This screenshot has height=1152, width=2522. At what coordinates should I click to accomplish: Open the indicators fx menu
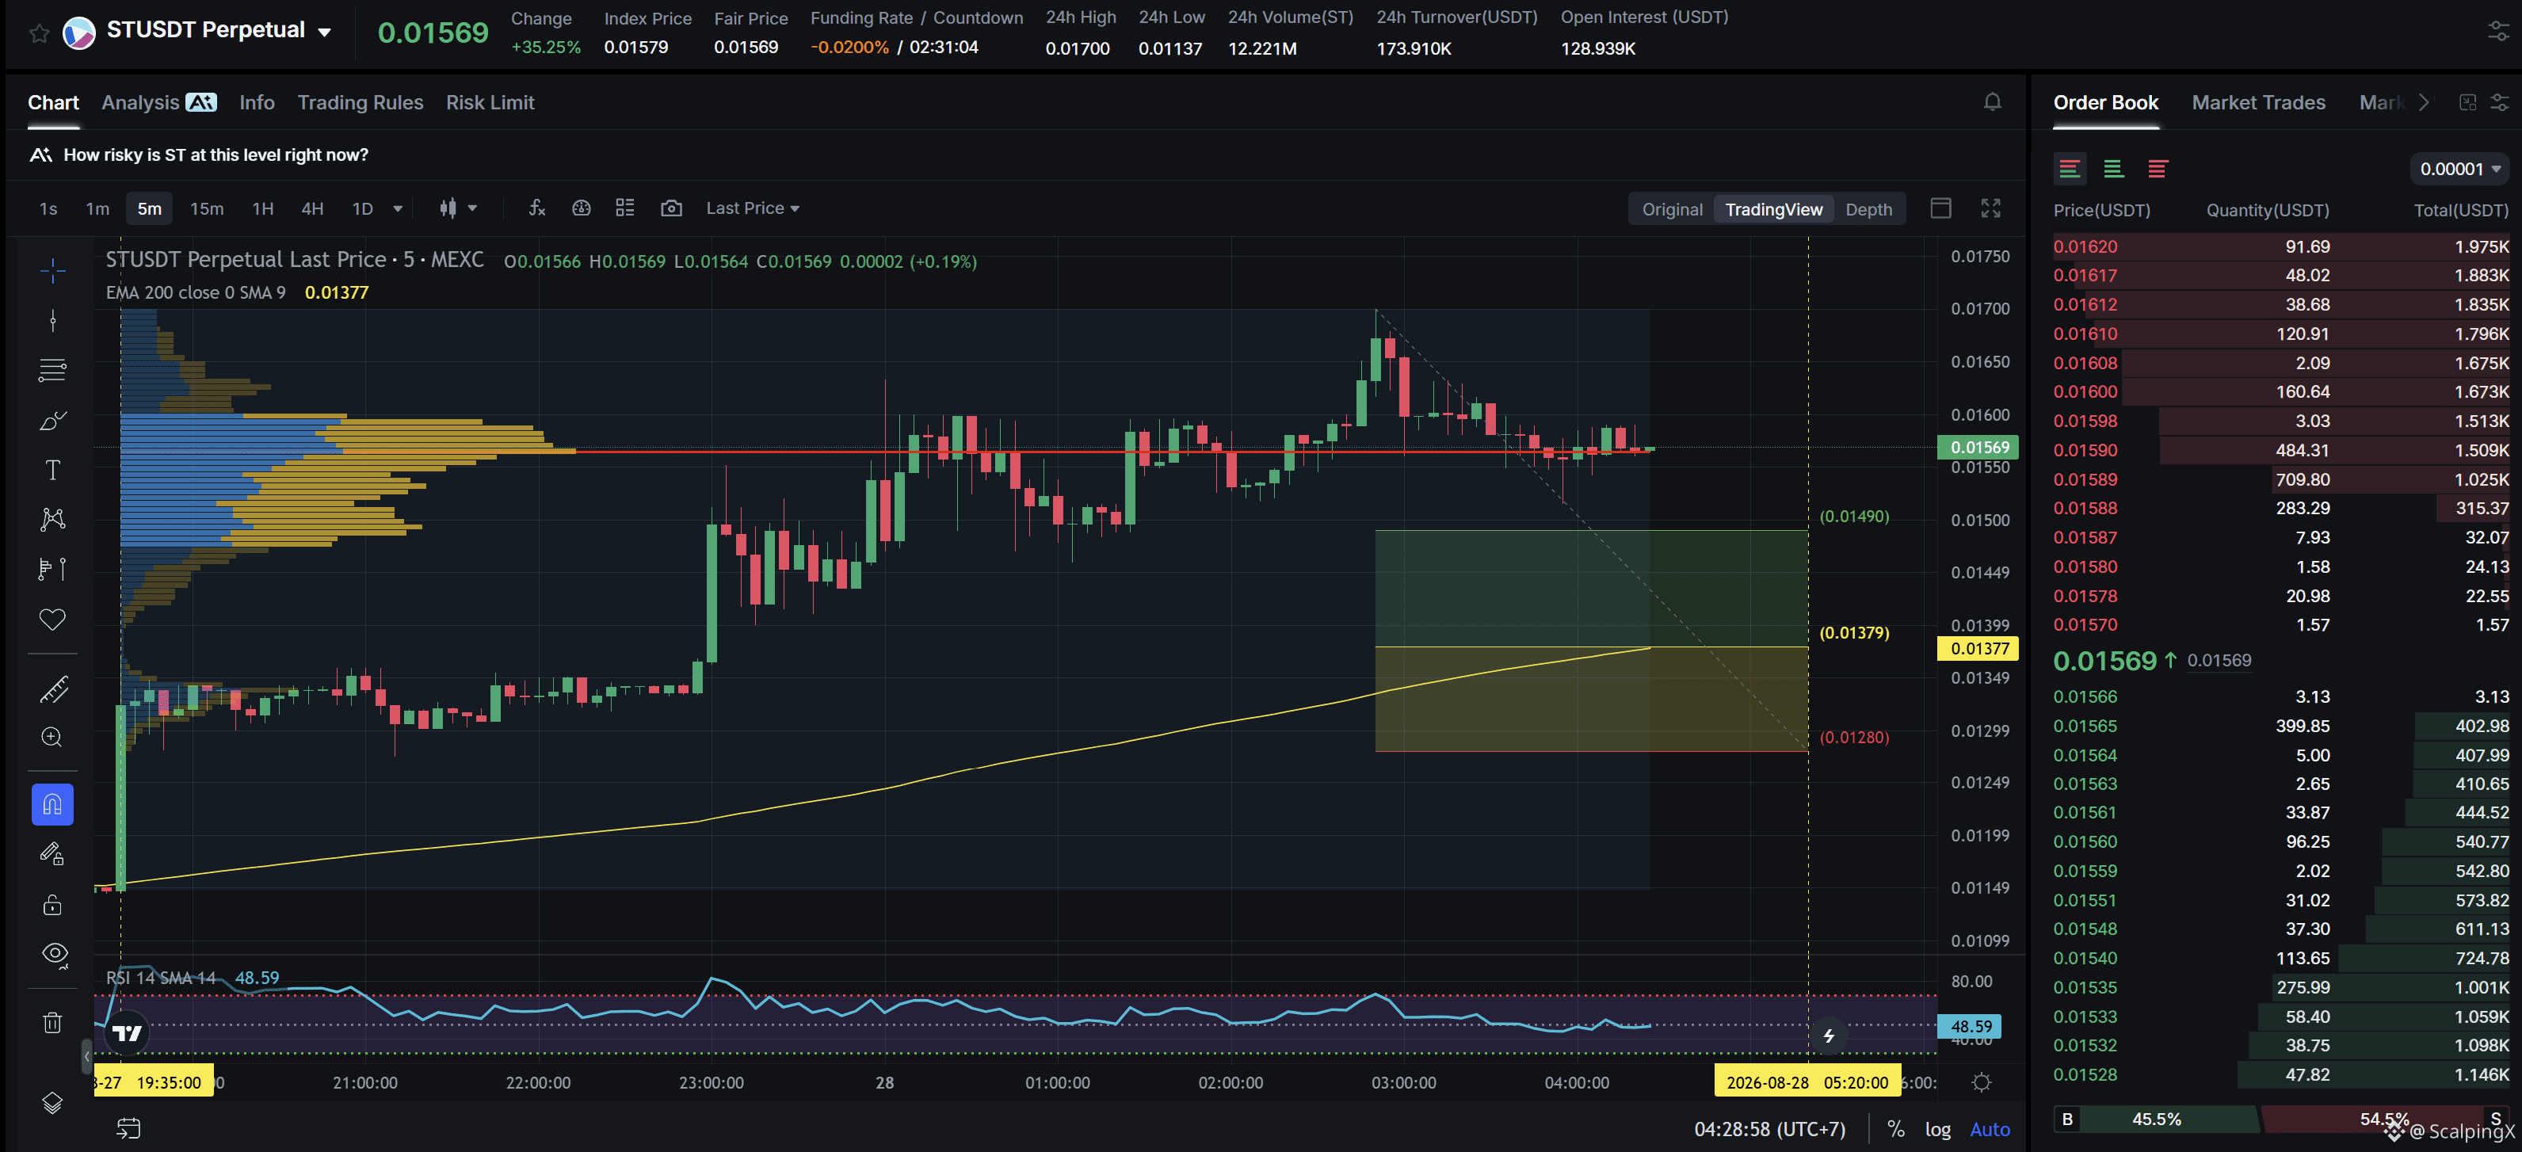536,208
